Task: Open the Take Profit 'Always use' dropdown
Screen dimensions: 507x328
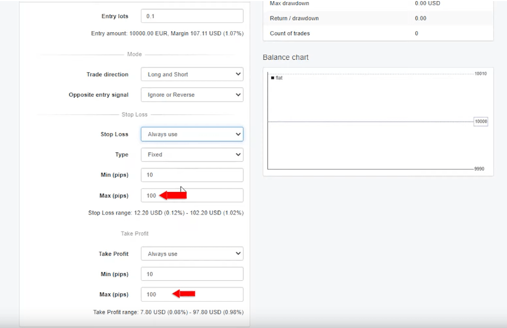Action: pos(191,254)
